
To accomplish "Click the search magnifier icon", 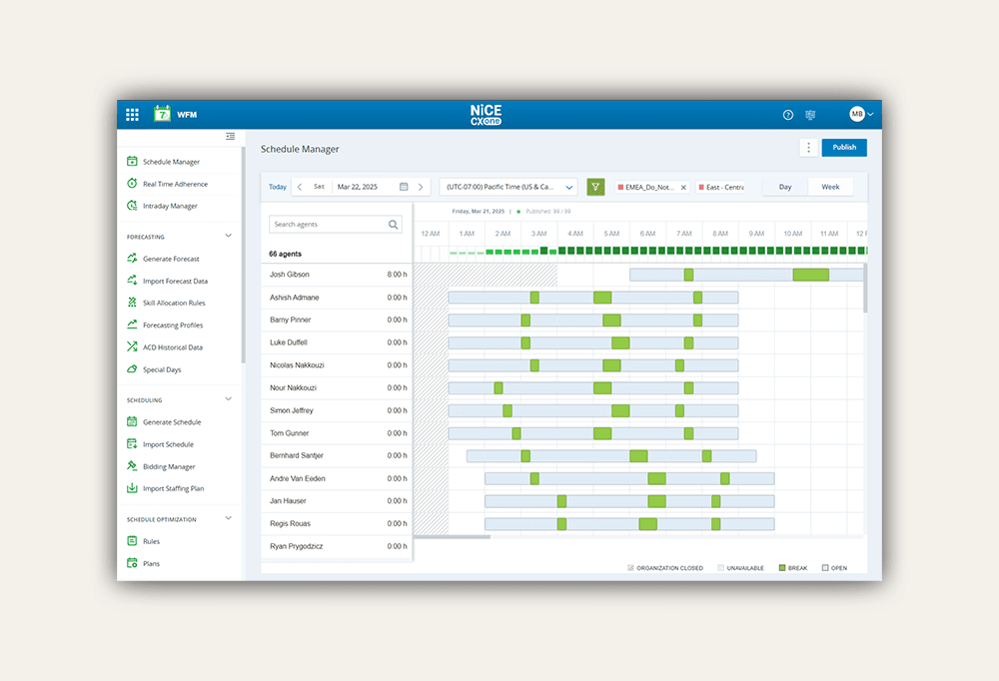I will [x=393, y=225].
